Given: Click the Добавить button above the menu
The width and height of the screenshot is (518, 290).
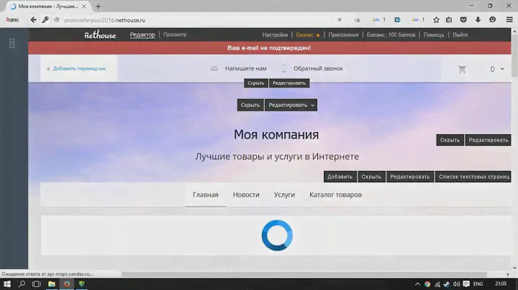Looking at the screenshot, I should (x=340, y=177).
